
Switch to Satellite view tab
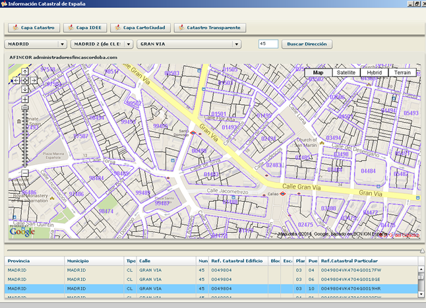(x=346, y=73)
